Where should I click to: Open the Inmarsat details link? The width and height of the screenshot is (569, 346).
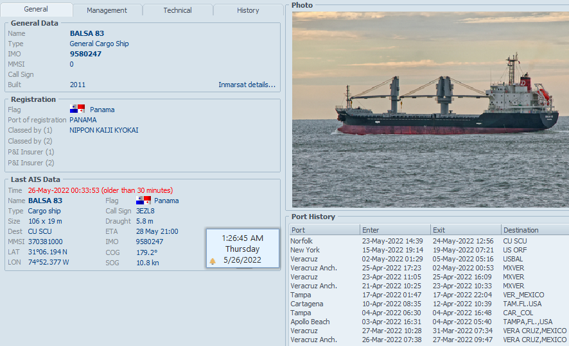pyautogui.click(x=247, y=85)
